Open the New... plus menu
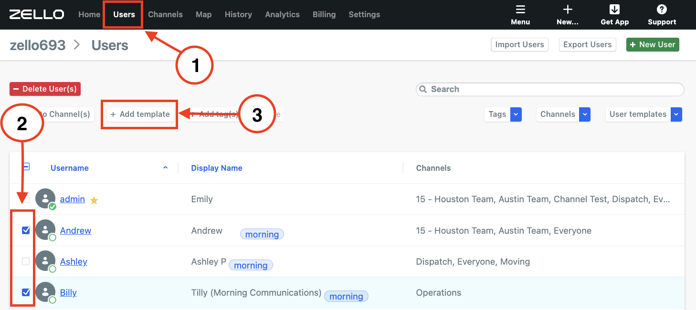 point(568,15)
